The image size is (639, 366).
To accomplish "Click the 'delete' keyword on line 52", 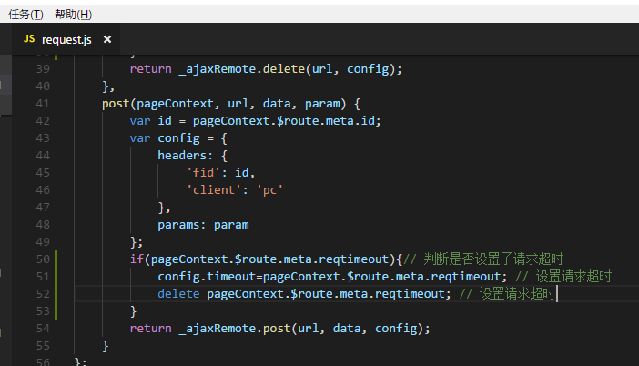I will [179, 294].
